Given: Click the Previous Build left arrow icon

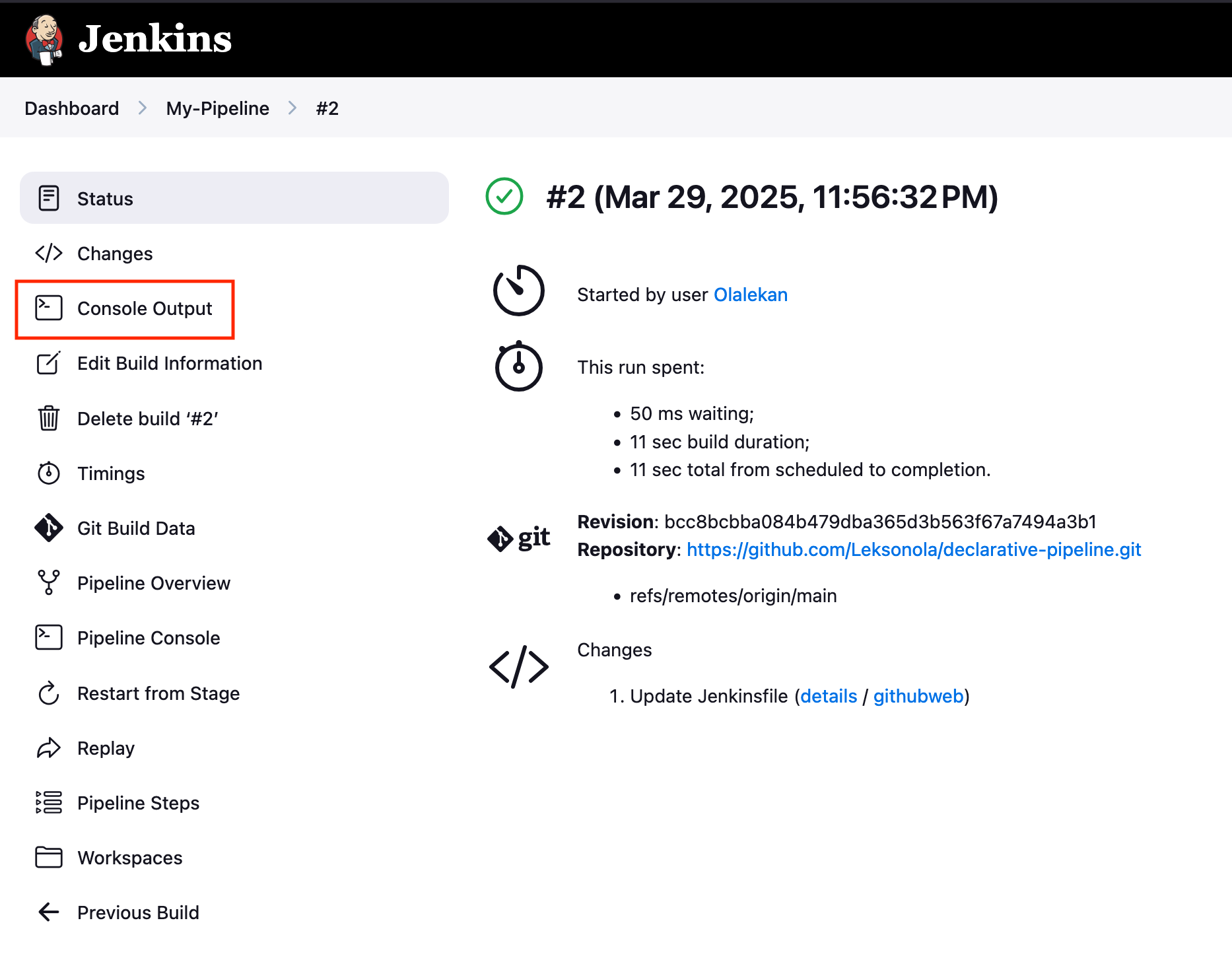Looking at the screenshot, I should [49, 912].
